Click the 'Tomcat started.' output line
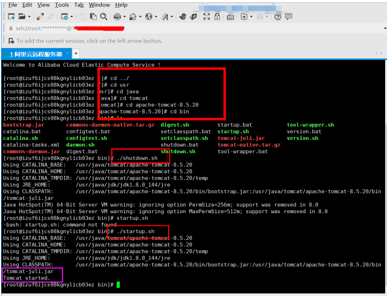 coord(26,278)
